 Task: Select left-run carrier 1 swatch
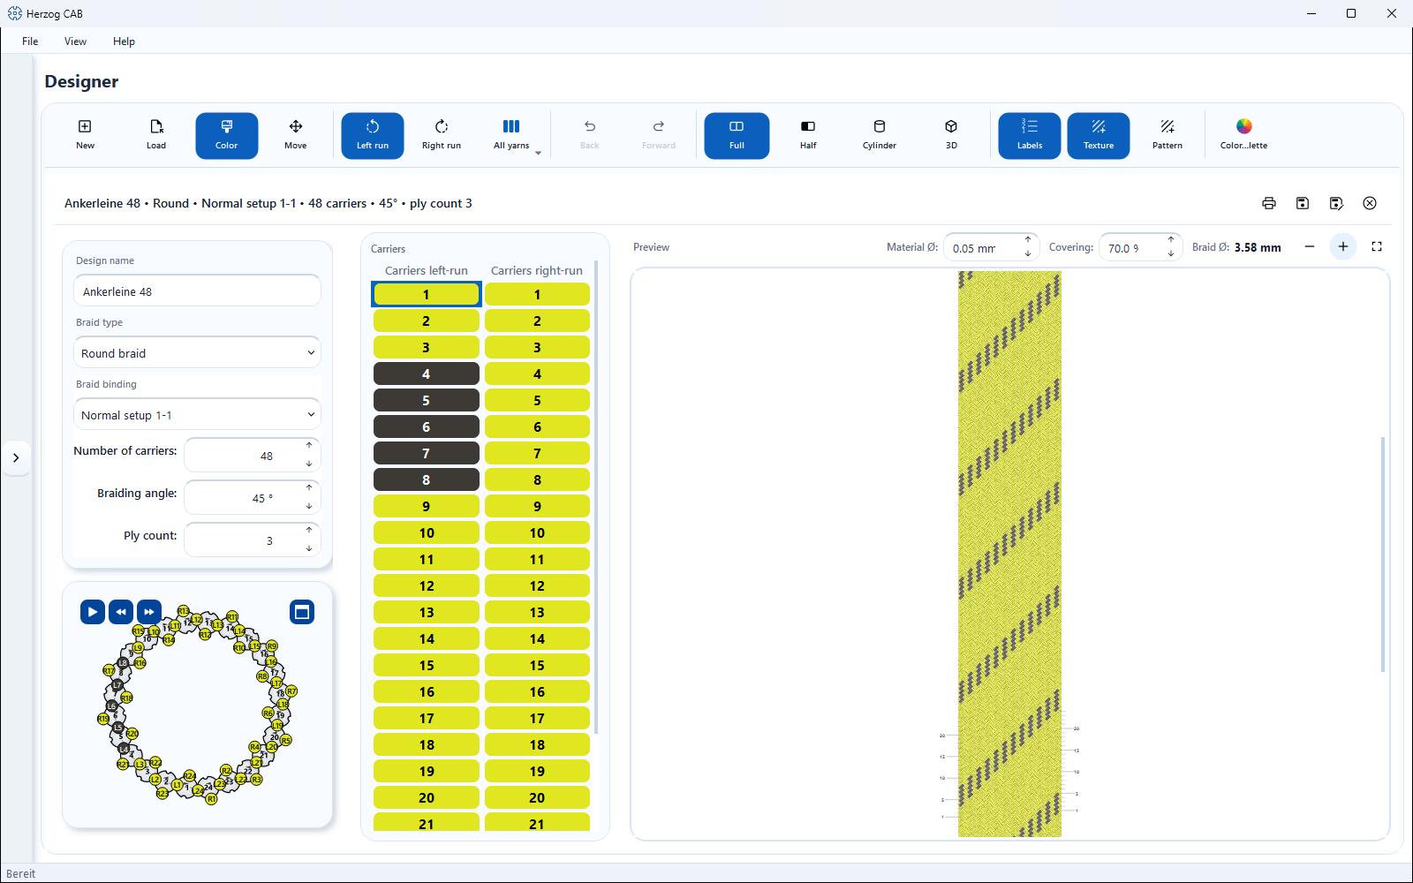427,294
